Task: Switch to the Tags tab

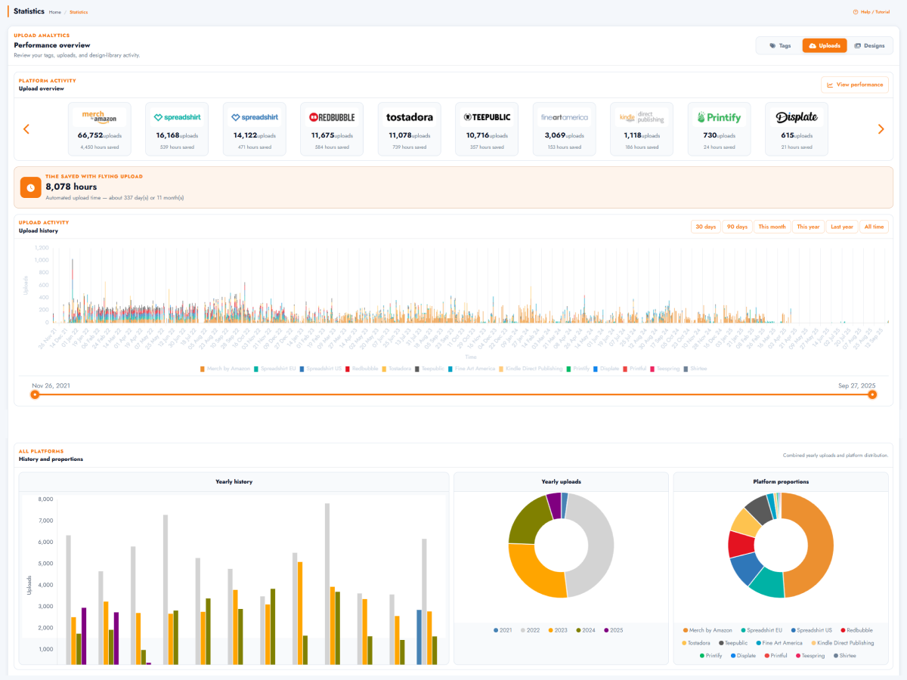Action: click(780, 46)
